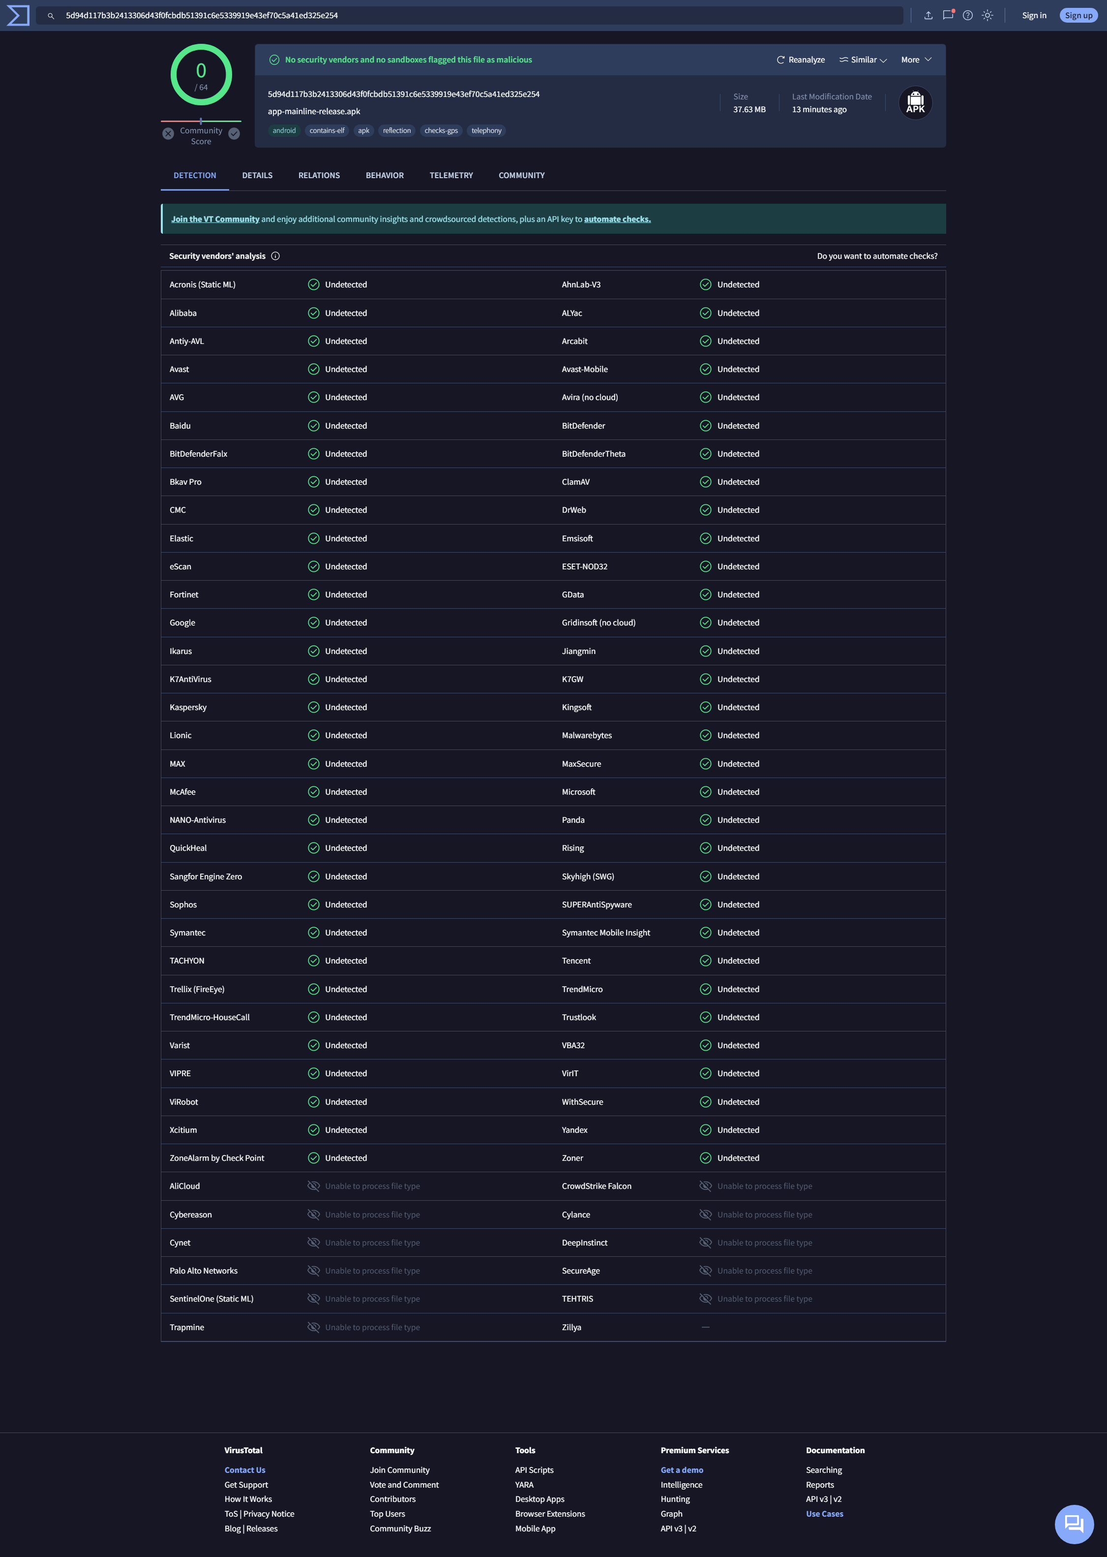This screenshot has height=1557, width=1107.
Task: Click the 37.63 MB size value
Action: point(749,109)
